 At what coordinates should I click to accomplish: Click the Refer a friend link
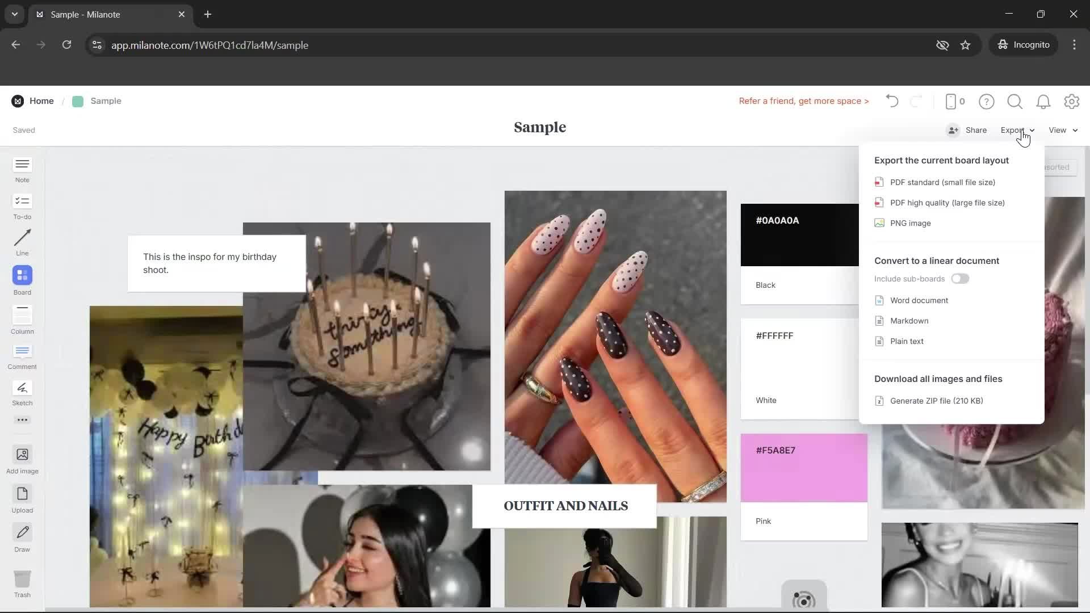pyautogui.click(x=803, y=101)
